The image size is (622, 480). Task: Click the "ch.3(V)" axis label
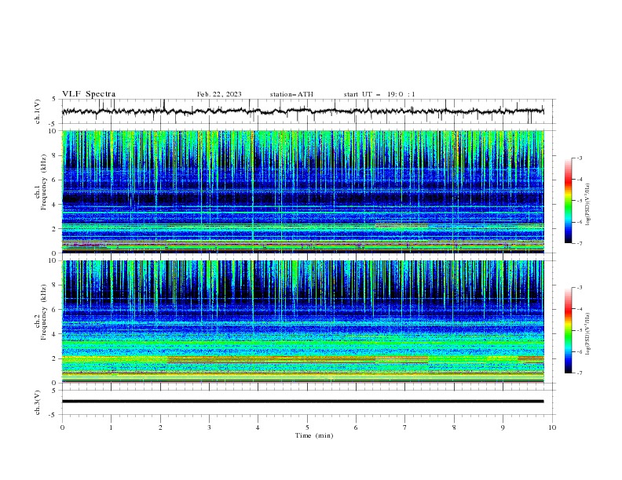click(x=37, y=402)
